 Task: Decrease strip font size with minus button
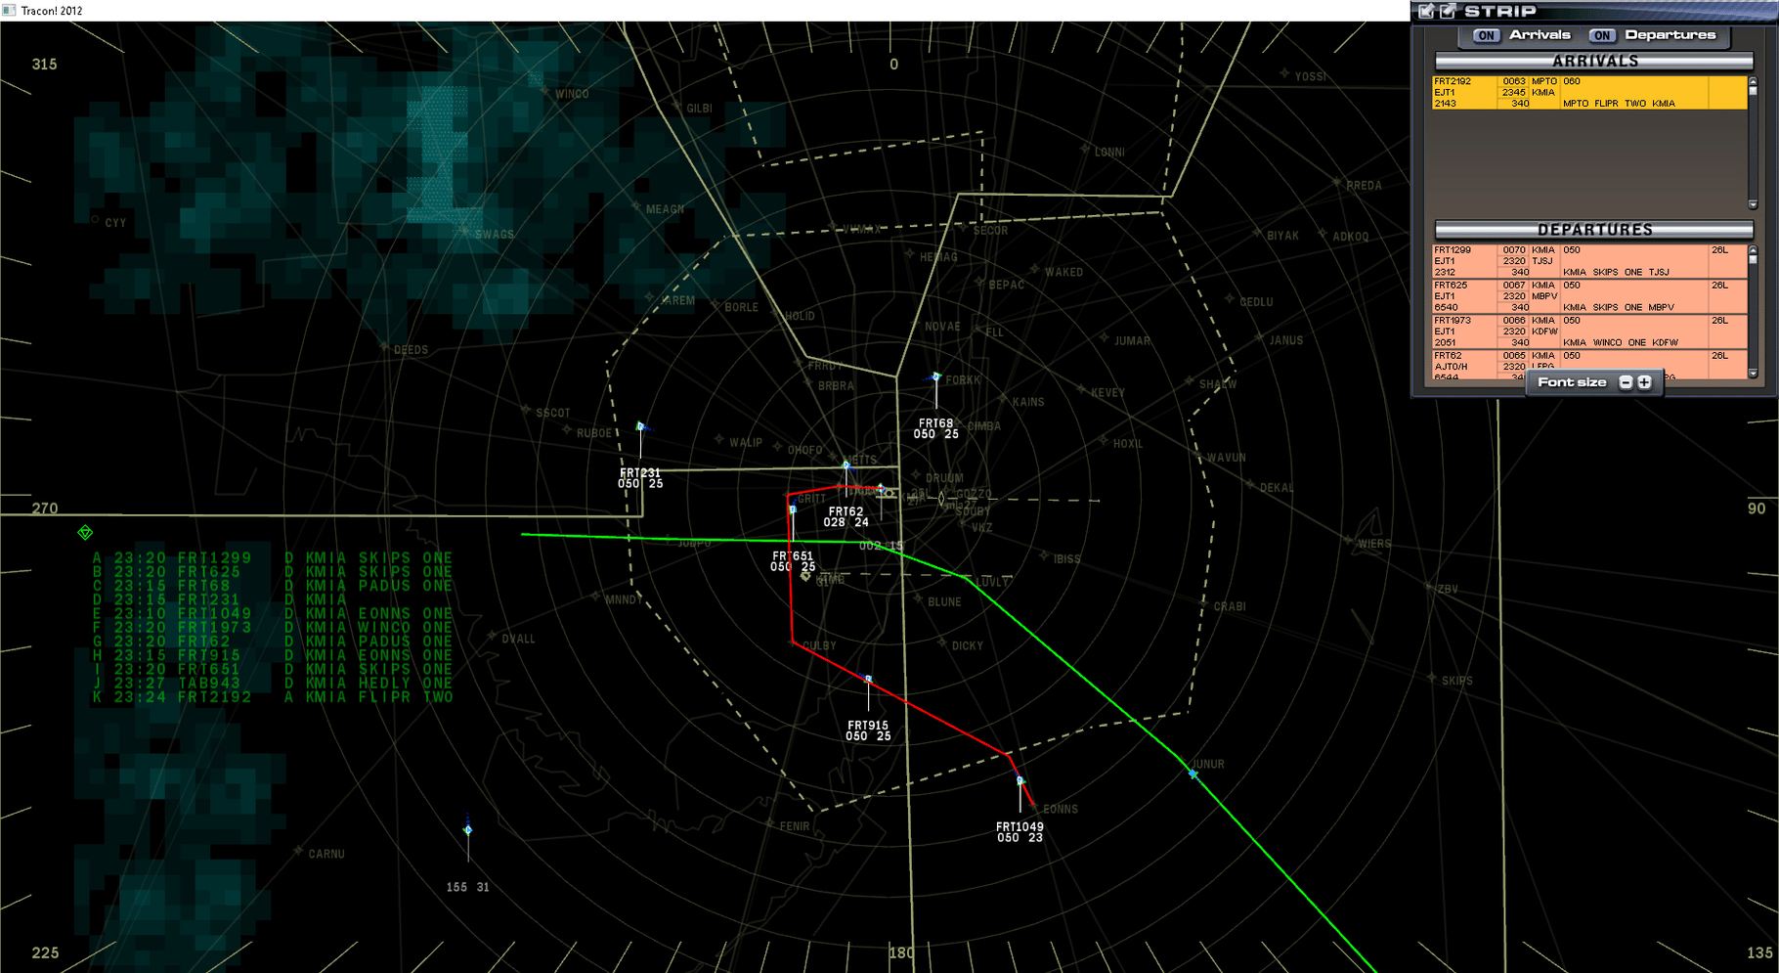coord(1626,382)
